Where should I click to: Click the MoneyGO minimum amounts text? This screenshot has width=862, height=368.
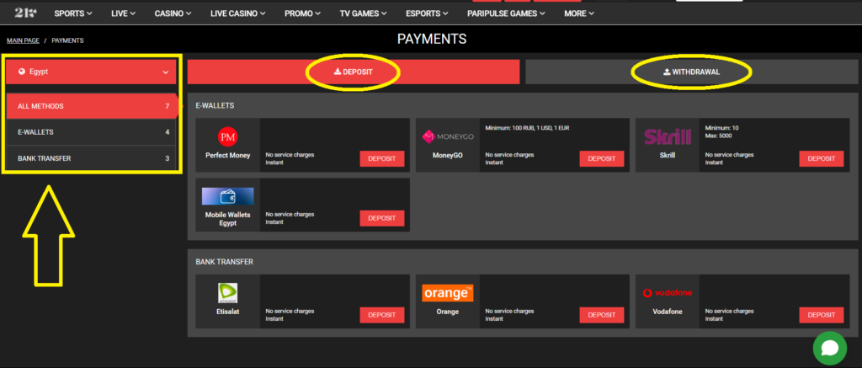pos(527,128)
